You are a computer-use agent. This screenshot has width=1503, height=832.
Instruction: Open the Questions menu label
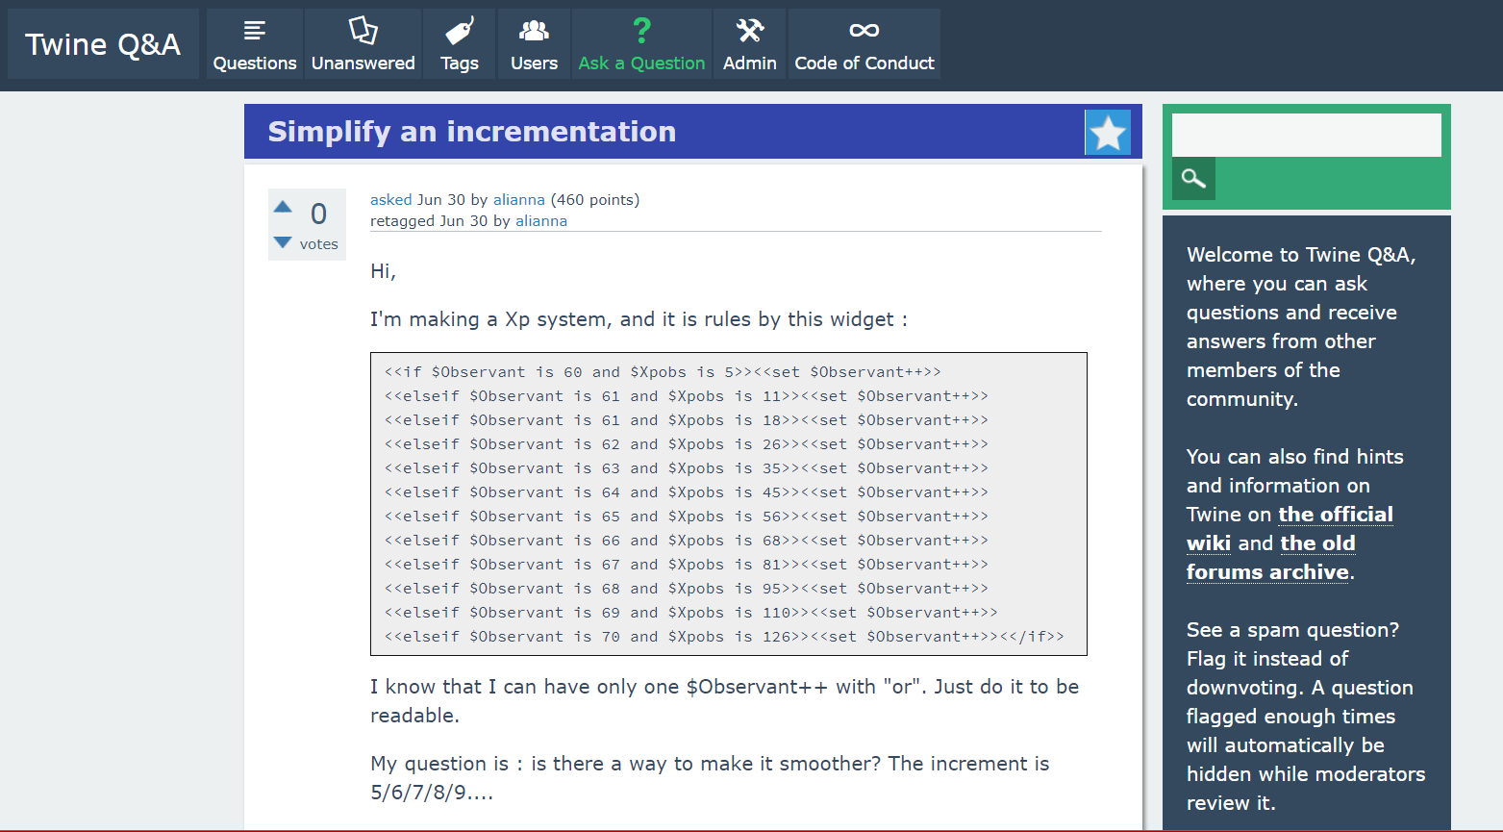255,63
